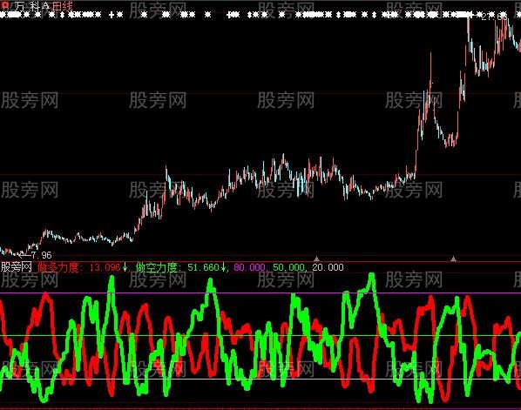
Task: Switch the 日线 period label
Action: [x=62, y=6]
